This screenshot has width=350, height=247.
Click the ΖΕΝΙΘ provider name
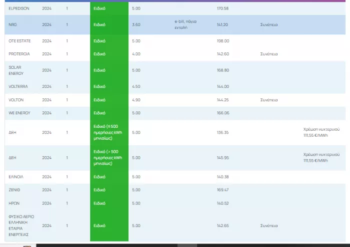pos(14,190)
